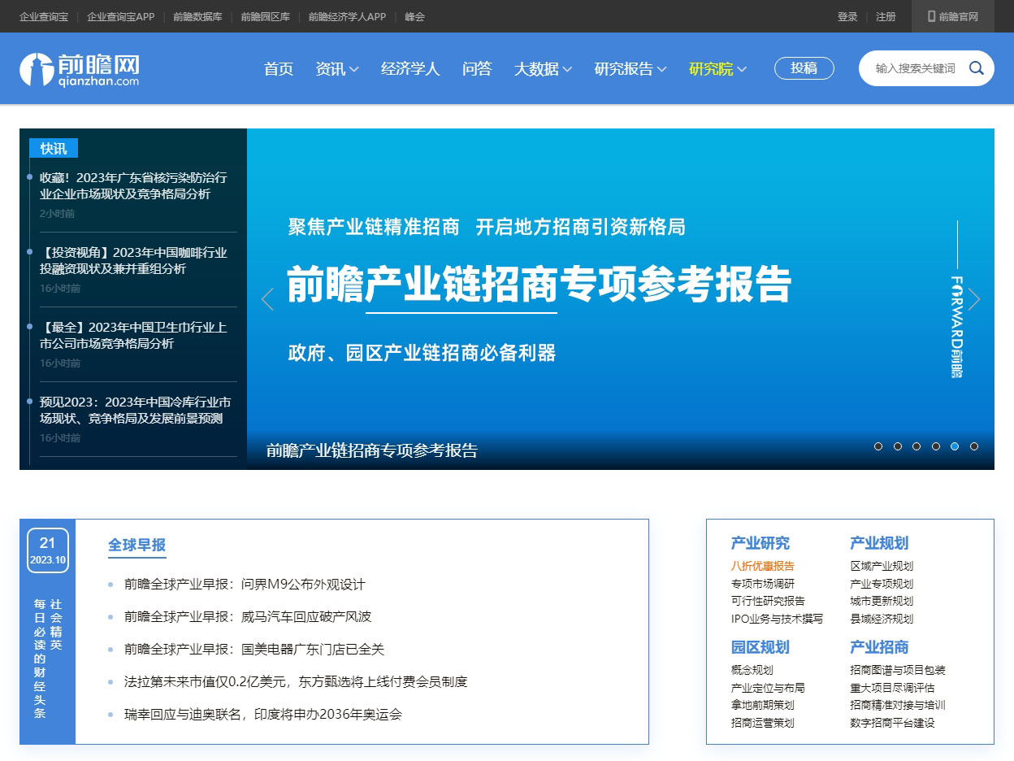
Task: Click the search magnifier icon
Action: (977, 68)
